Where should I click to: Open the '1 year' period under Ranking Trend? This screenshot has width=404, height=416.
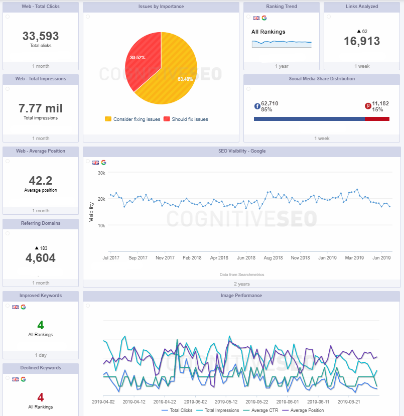coord(282,66)
